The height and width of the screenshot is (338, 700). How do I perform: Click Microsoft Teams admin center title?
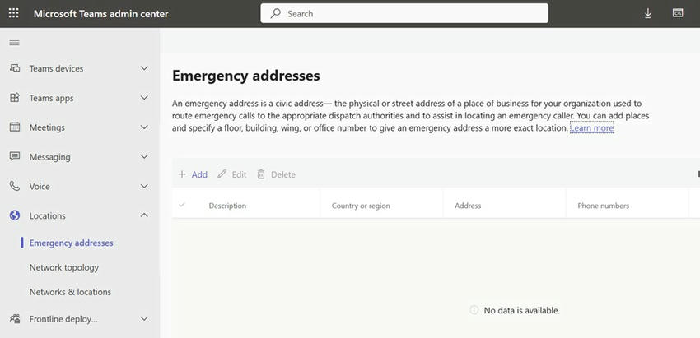click(101, 13)
